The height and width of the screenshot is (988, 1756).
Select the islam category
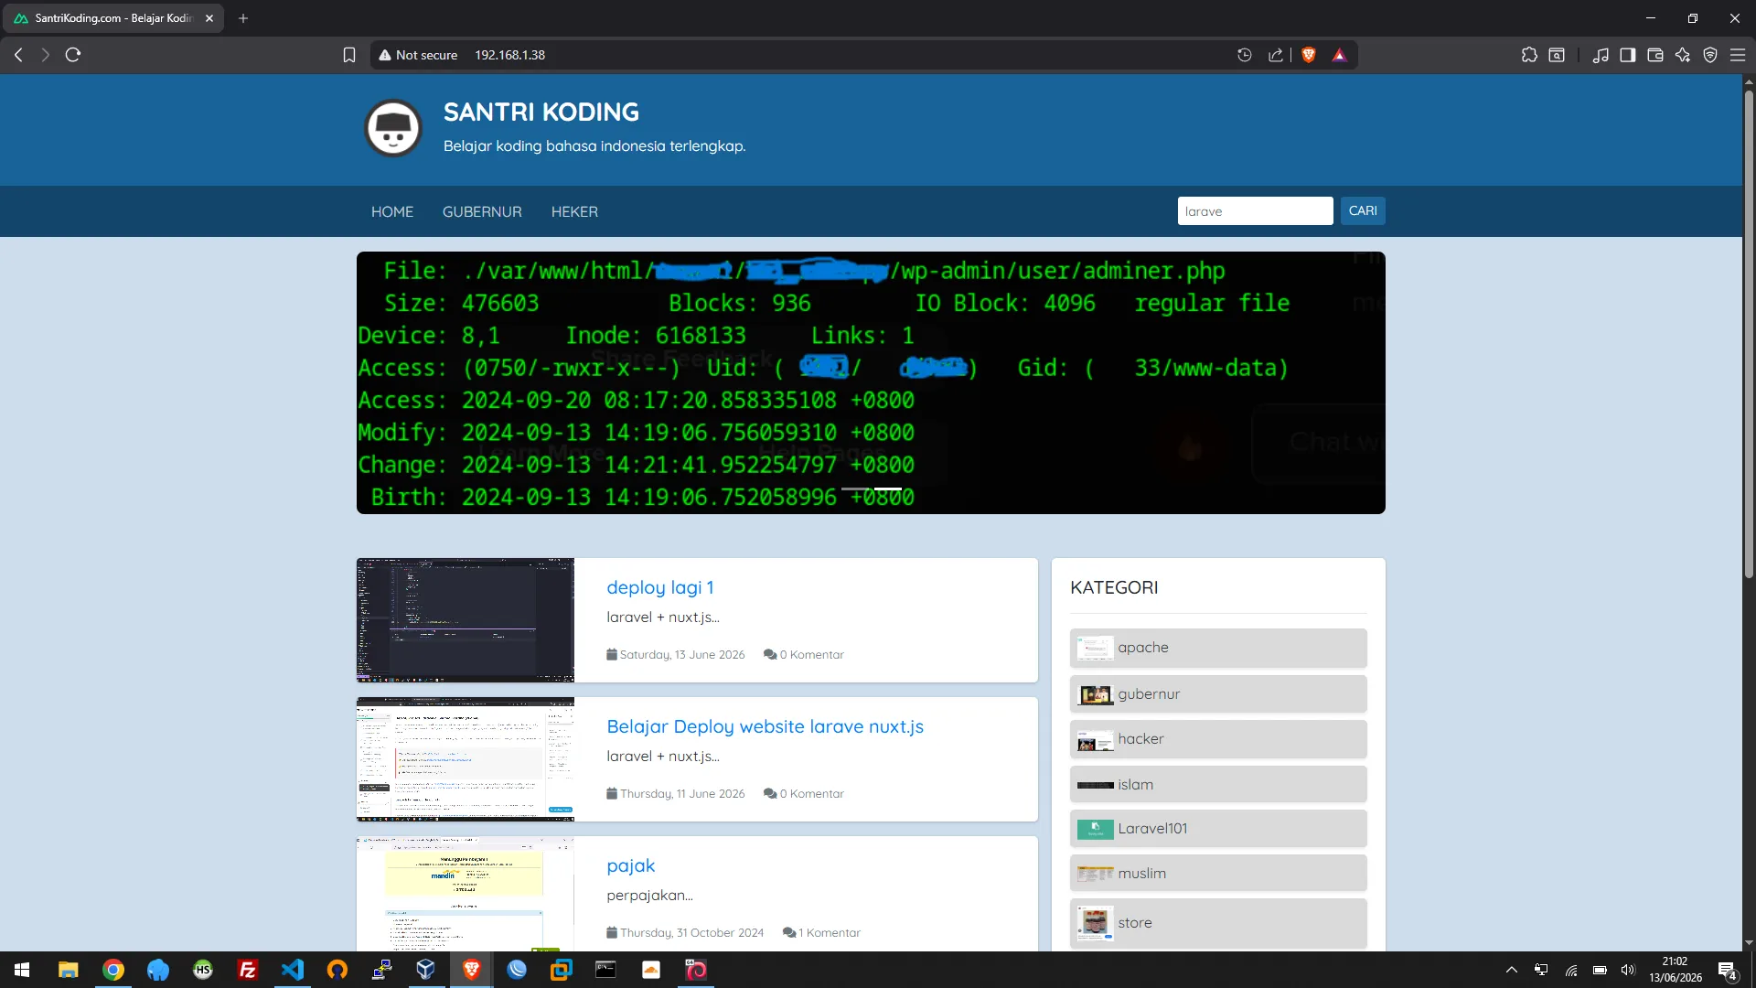tap(1218, 785)
